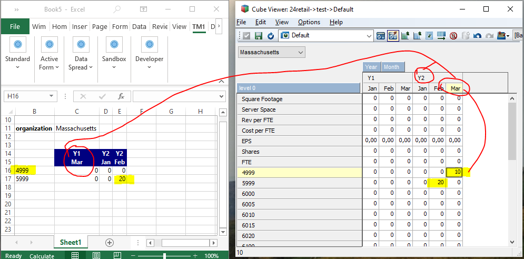Click the undo arrow in Cube Viewer toolbar
524x259 pixels.
478,36
